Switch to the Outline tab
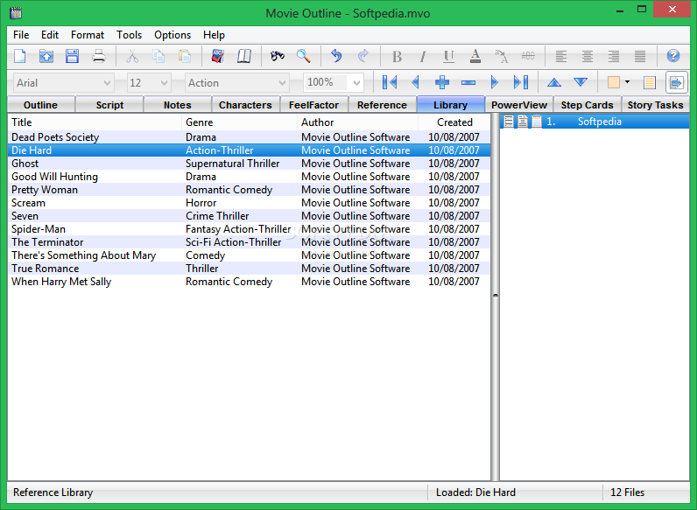 (x=40, y=105)
